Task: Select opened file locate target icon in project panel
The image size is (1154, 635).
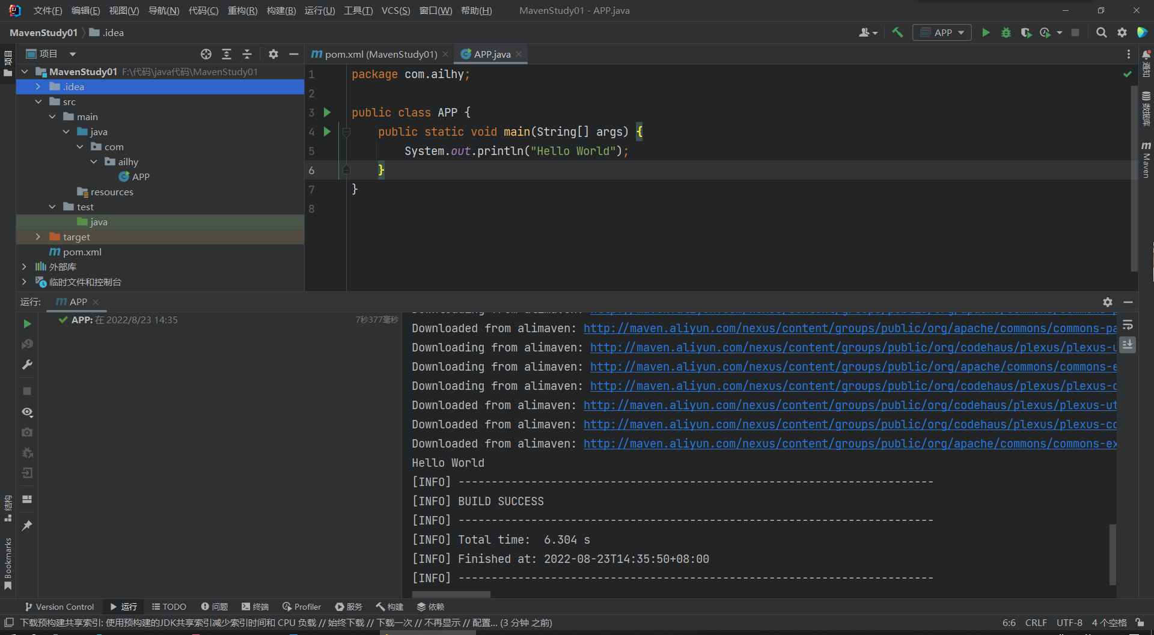Action: pyautogui.click(x=206, y=54)
